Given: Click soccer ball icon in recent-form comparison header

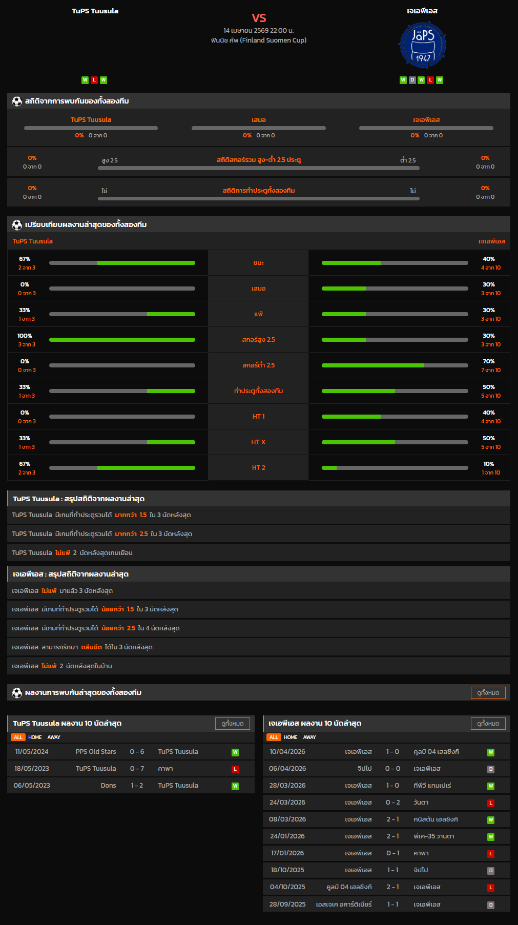Looking at the screenshot, I should pyautogui.click(x=17, y=224).
